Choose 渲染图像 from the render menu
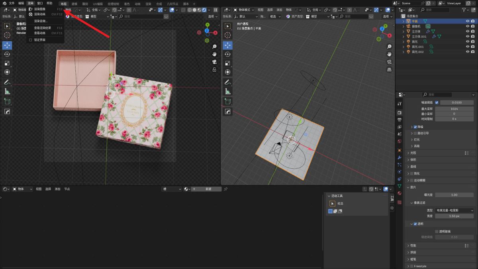Image resolution: width=478 pixels, height=269 pixels. coord(39,9)
